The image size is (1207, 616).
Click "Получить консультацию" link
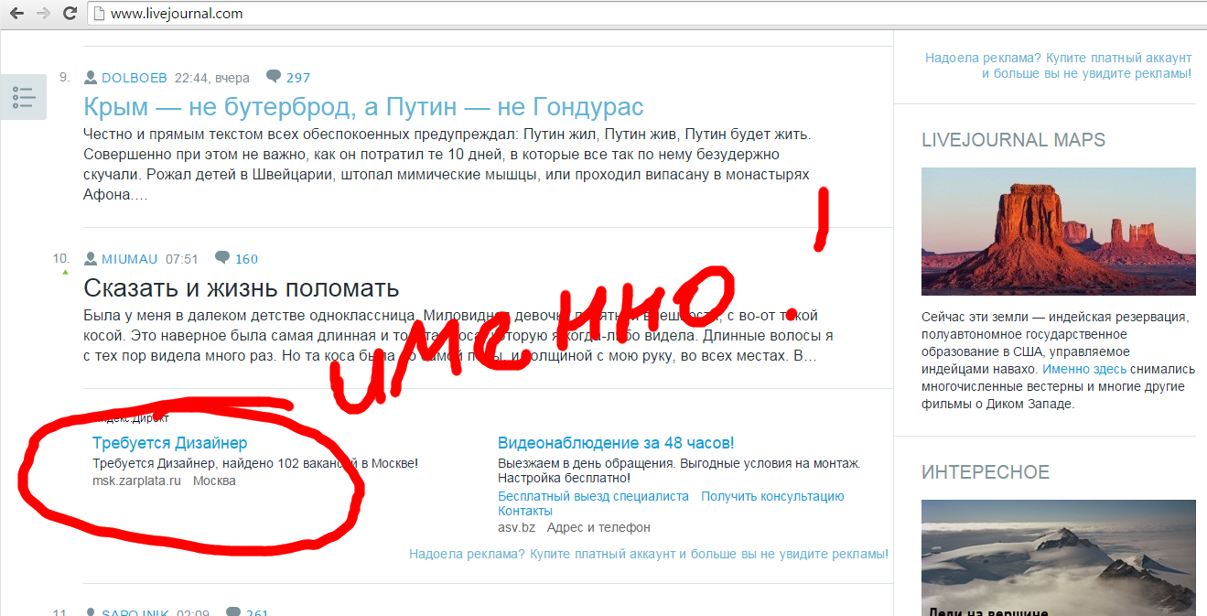772,496
